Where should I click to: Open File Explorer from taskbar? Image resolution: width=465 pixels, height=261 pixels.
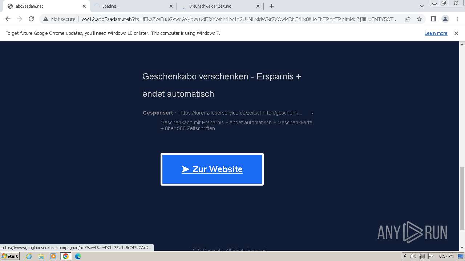(41, 256)
